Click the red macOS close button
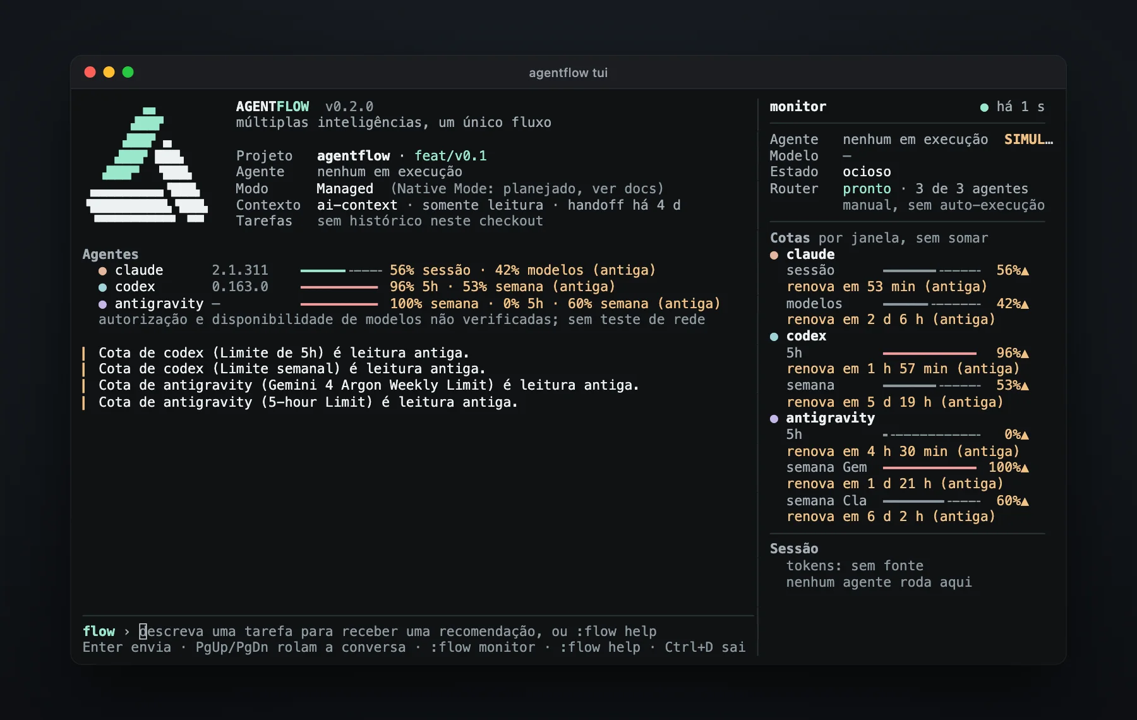This screenshot has width=1137, height=720. click(90, 72)
